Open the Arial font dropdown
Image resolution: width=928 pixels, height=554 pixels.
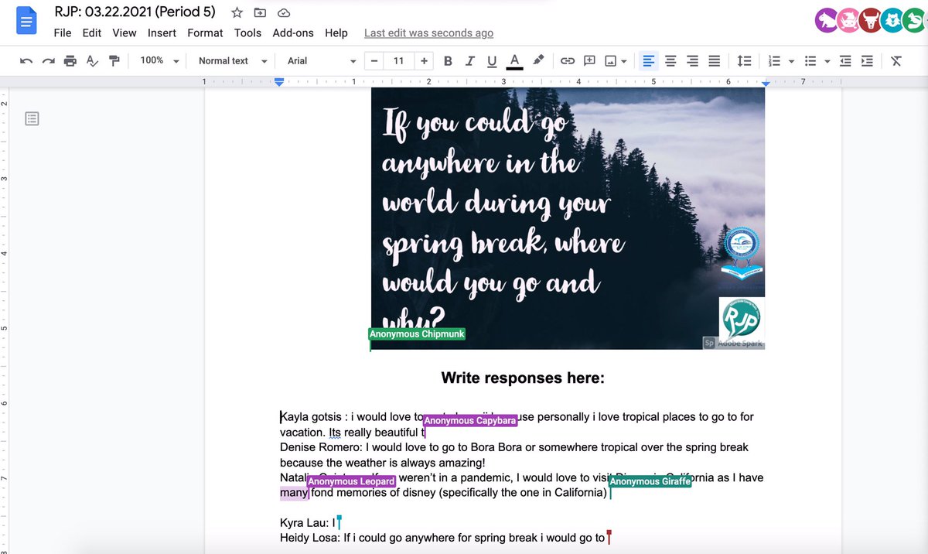(x=322, y=60)
